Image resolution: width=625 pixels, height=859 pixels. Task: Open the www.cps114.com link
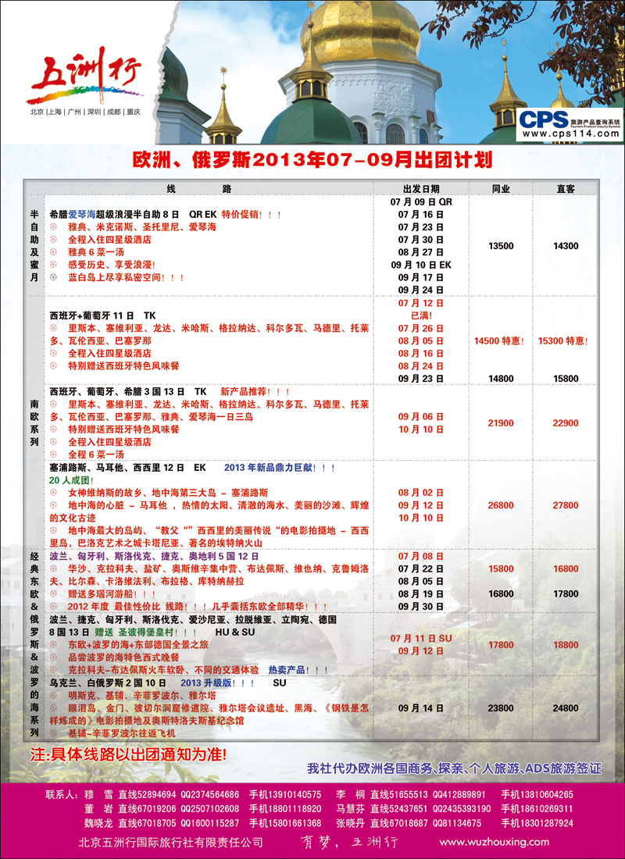(570, 133)
